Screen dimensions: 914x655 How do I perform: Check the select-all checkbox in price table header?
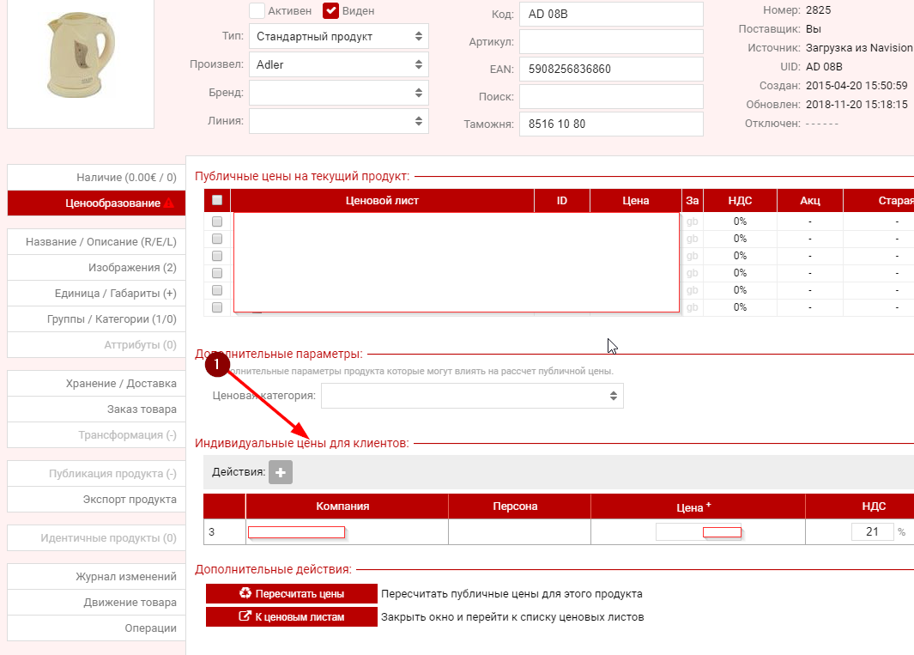[217, 200]
